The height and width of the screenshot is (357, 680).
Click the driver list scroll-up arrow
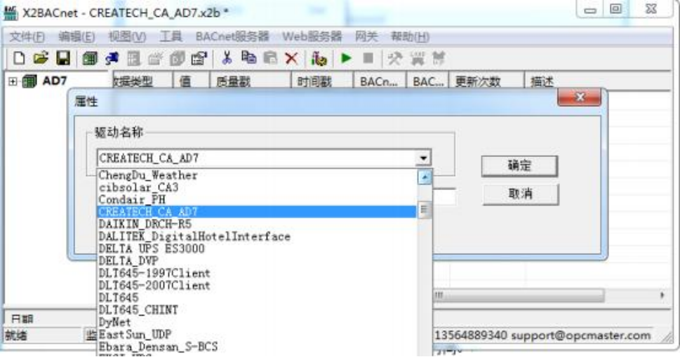click(x=425, y=177)
